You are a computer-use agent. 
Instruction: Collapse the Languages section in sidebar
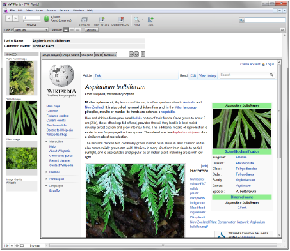click(x=46, y=186)
